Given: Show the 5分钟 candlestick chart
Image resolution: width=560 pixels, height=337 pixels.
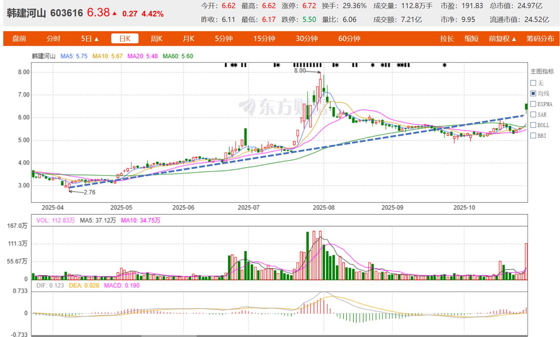Looking at the screenshot, I should point(224,38).
